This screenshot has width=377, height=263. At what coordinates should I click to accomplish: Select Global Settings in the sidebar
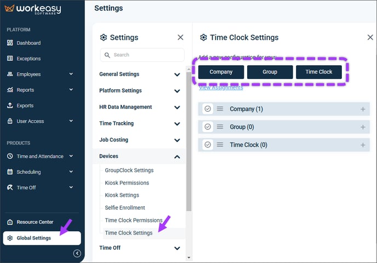click(x=42, y=238)
